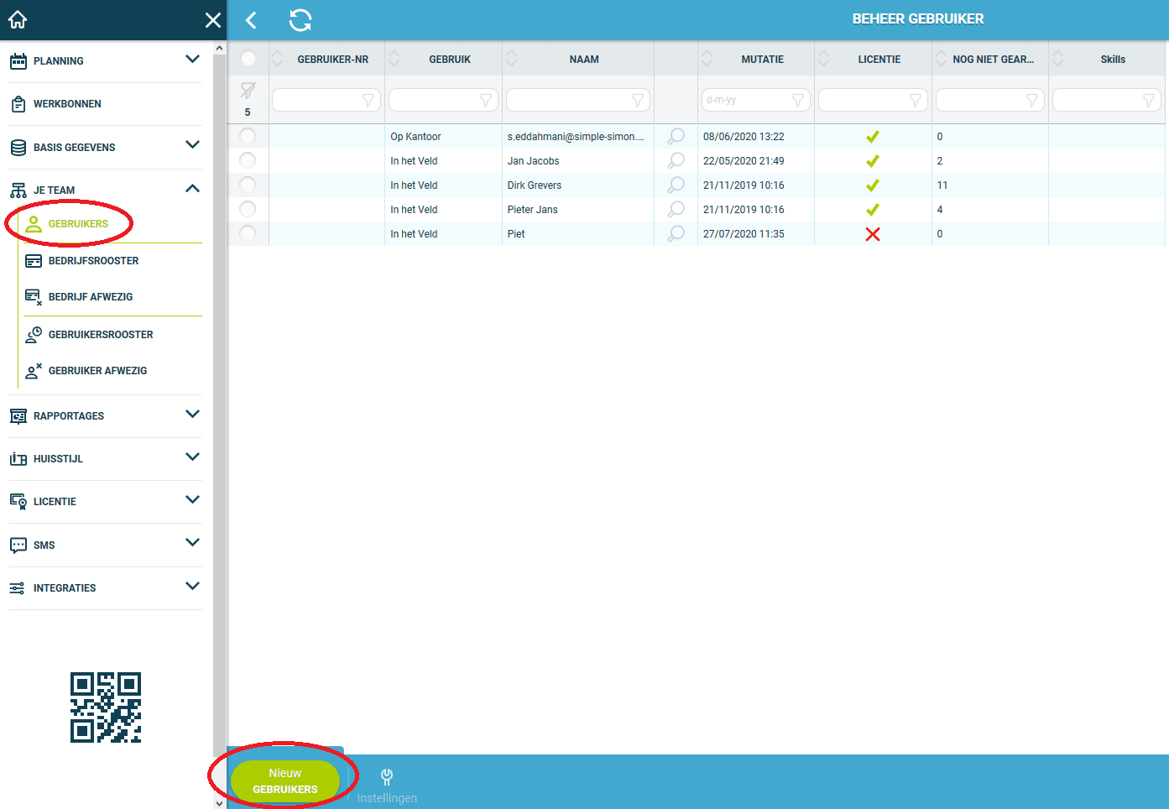This screenshot has width=1169, height=809.
Task: Click the Licentie filter field
Action: [x=873, y=100]
